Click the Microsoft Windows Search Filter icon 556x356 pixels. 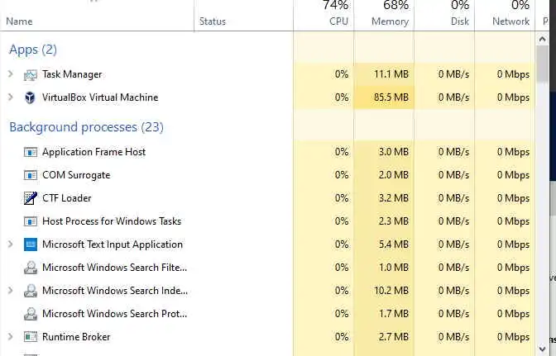click(31, 268)
